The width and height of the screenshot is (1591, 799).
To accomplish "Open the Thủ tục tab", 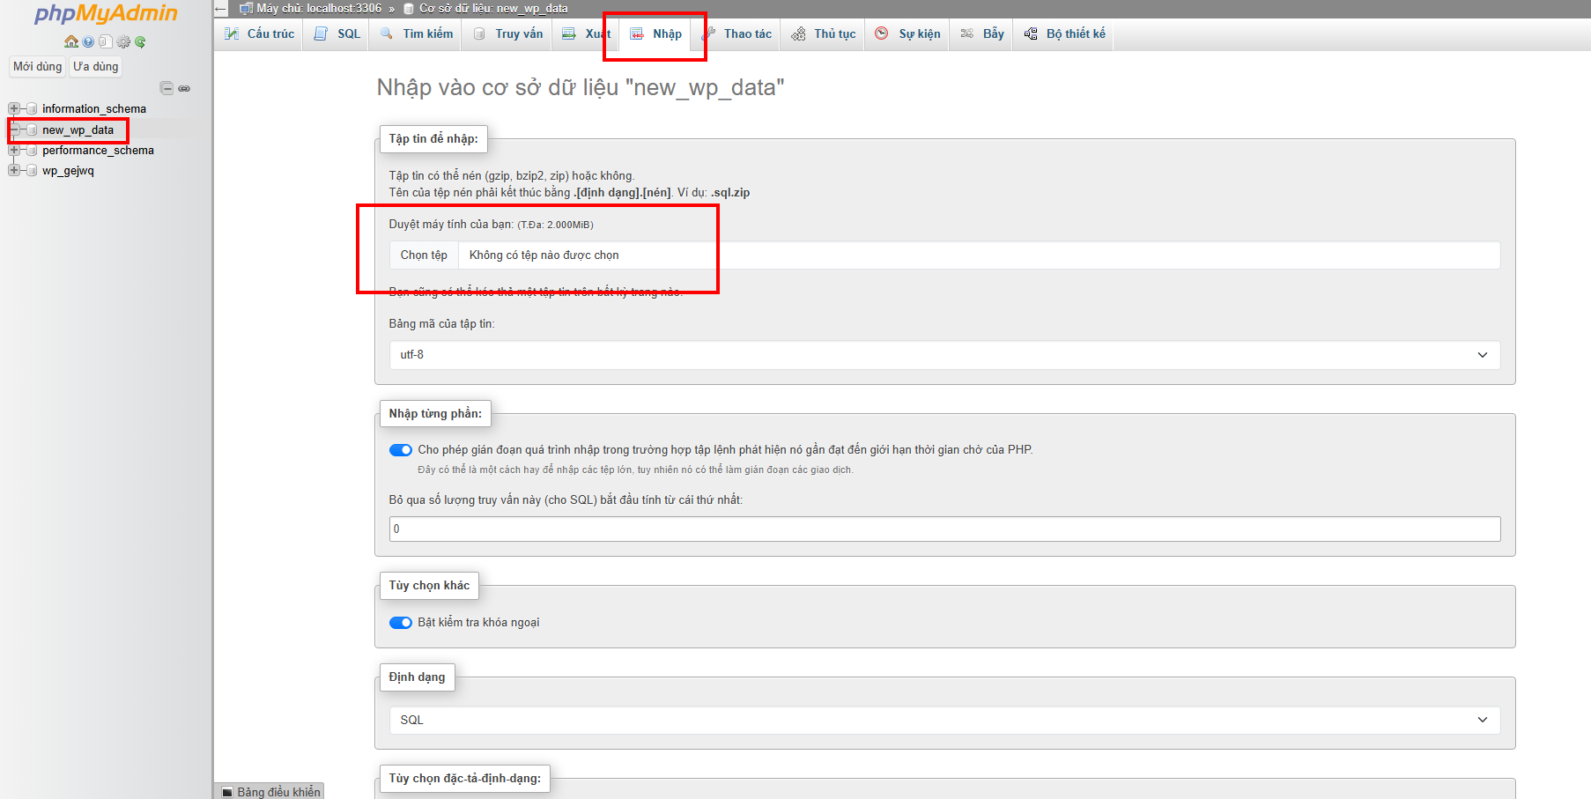I will 824,33.
